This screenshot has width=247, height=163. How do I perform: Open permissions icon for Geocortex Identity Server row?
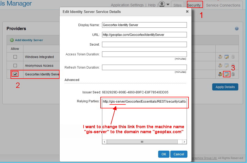(220, 74)
